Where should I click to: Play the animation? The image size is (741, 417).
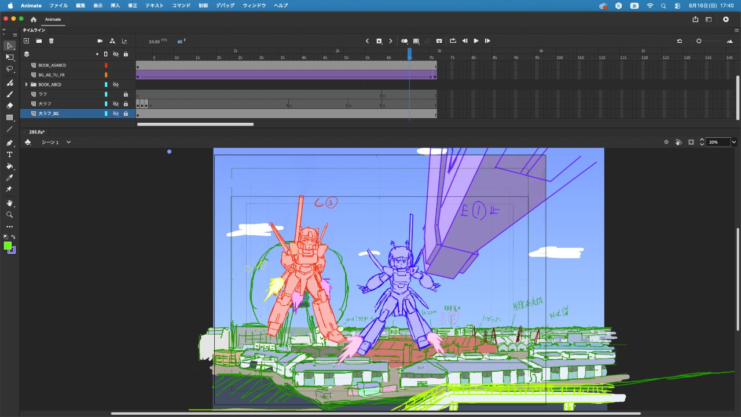[x=476, y=41]
